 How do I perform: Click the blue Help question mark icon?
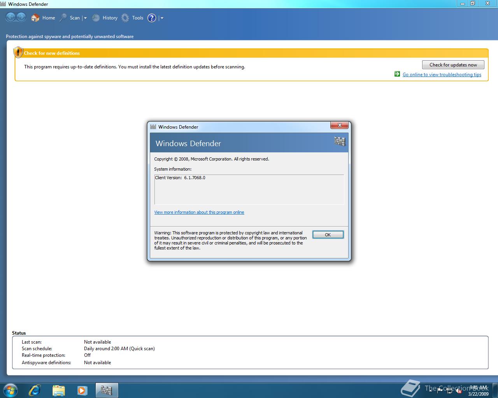[x=152, y=18]
